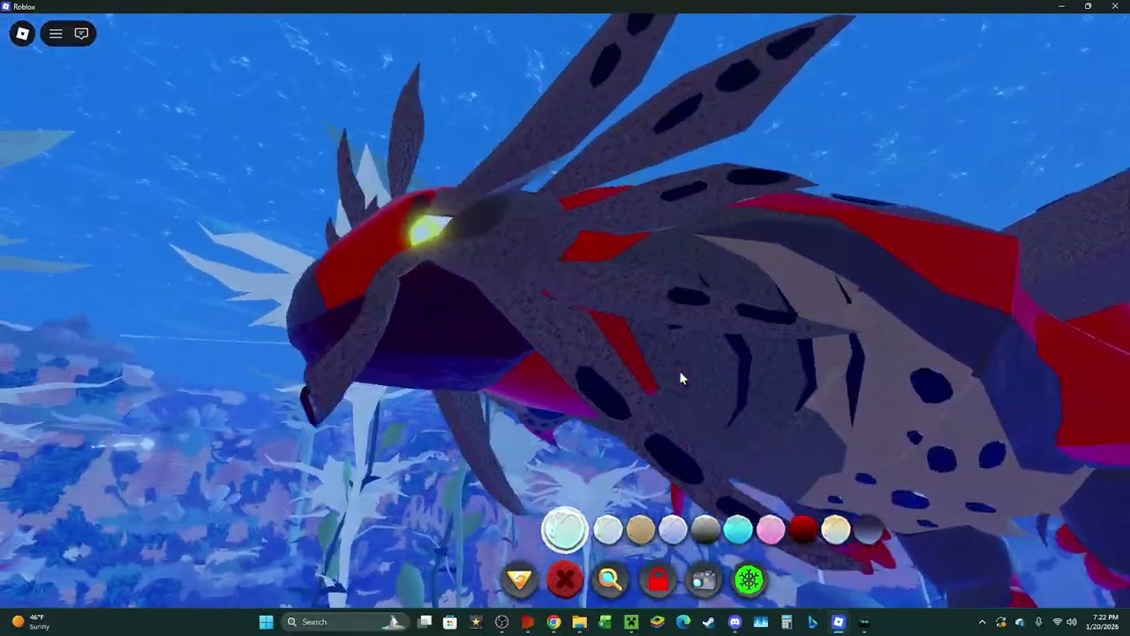Click the taskbar Search box

345,622
